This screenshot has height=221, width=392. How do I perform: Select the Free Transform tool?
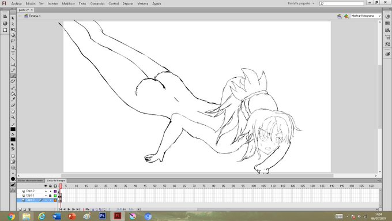click(x=13, y=29)
